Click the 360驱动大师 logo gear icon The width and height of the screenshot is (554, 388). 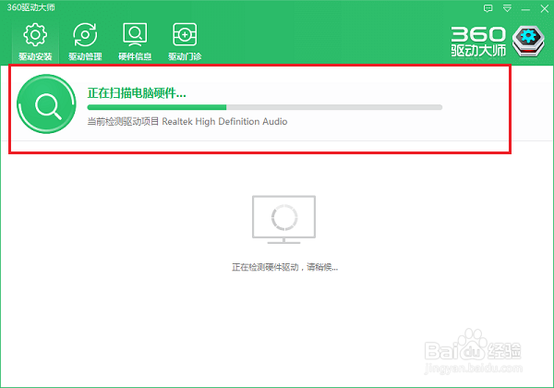pyautogui.click(x=528, y=42)
